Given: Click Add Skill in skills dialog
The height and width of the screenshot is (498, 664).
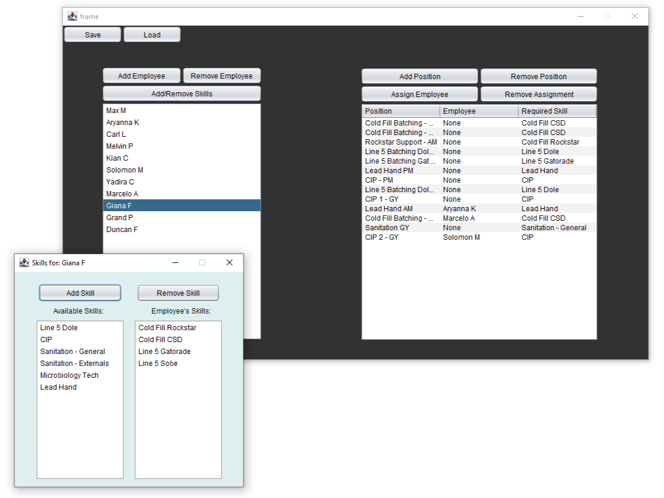Looking at the screenshot, I should [x=80, y=293].
